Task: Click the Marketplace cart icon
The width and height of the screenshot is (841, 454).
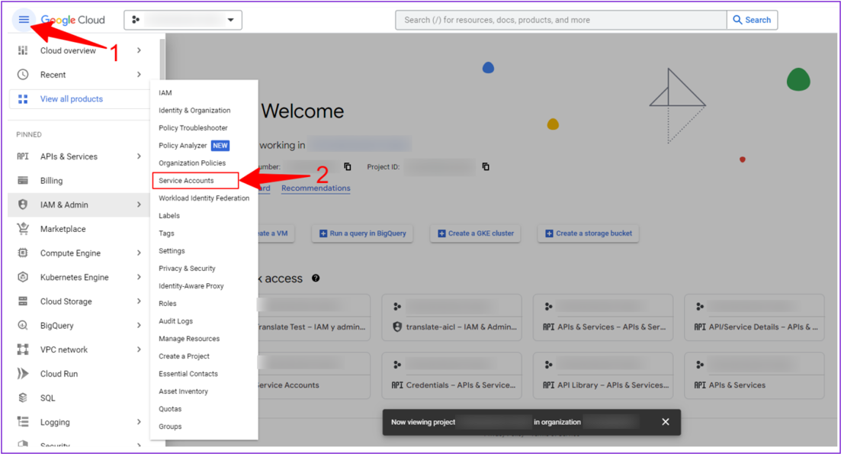Action: pyautogui.click(x=23, y=229)
